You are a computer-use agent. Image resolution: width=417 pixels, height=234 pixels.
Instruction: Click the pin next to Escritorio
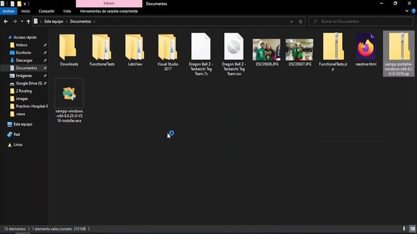[x=45, y=53]
